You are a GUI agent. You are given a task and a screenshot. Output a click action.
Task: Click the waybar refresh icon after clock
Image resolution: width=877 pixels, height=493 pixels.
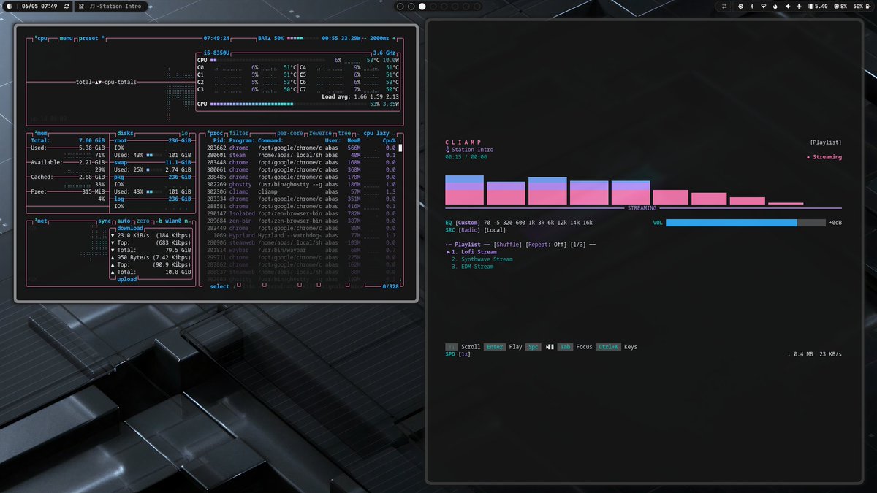tap(67, 6)
